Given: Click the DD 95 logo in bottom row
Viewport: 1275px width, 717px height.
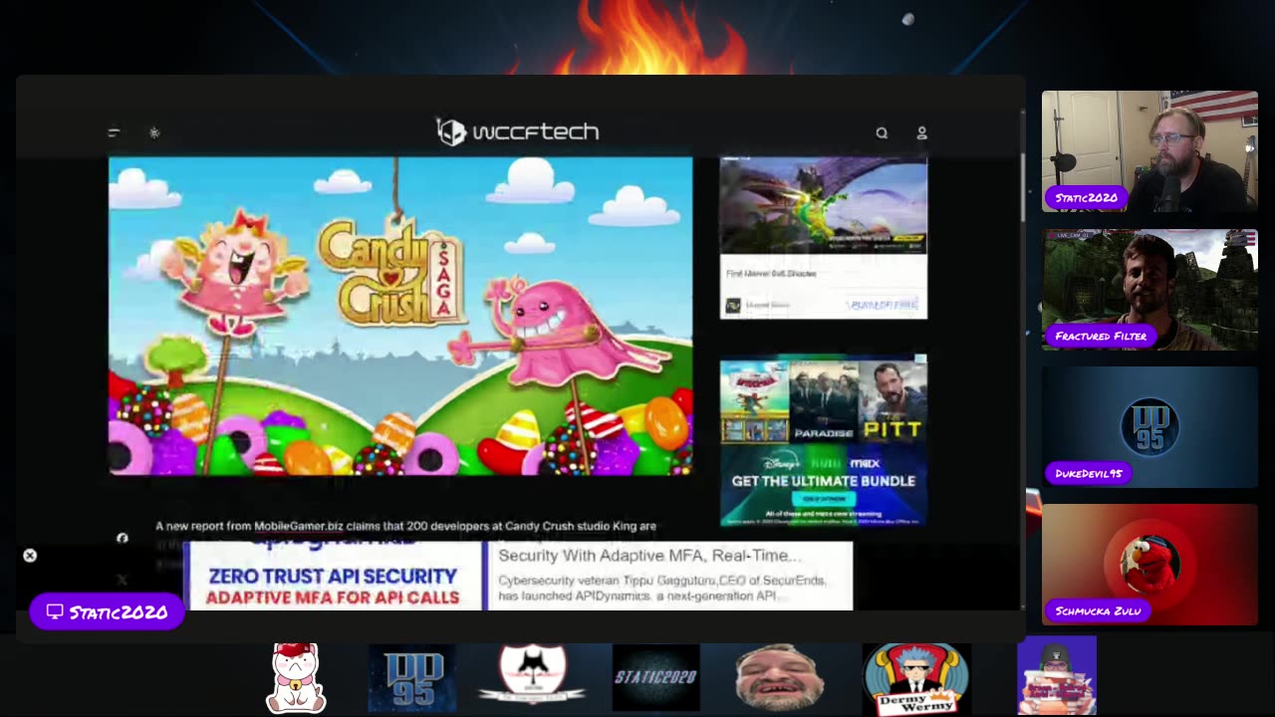Looking at the screenshot, I should pos(411,678).
